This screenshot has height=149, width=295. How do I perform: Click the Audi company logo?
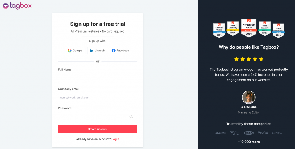(x=220, y=133)
